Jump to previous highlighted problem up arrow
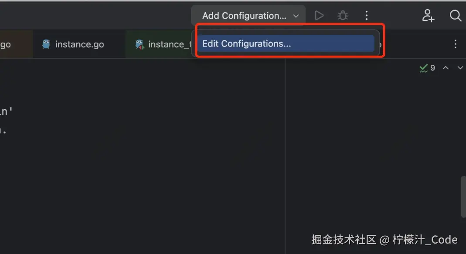466x254 pixels. (x=446, y=68)
